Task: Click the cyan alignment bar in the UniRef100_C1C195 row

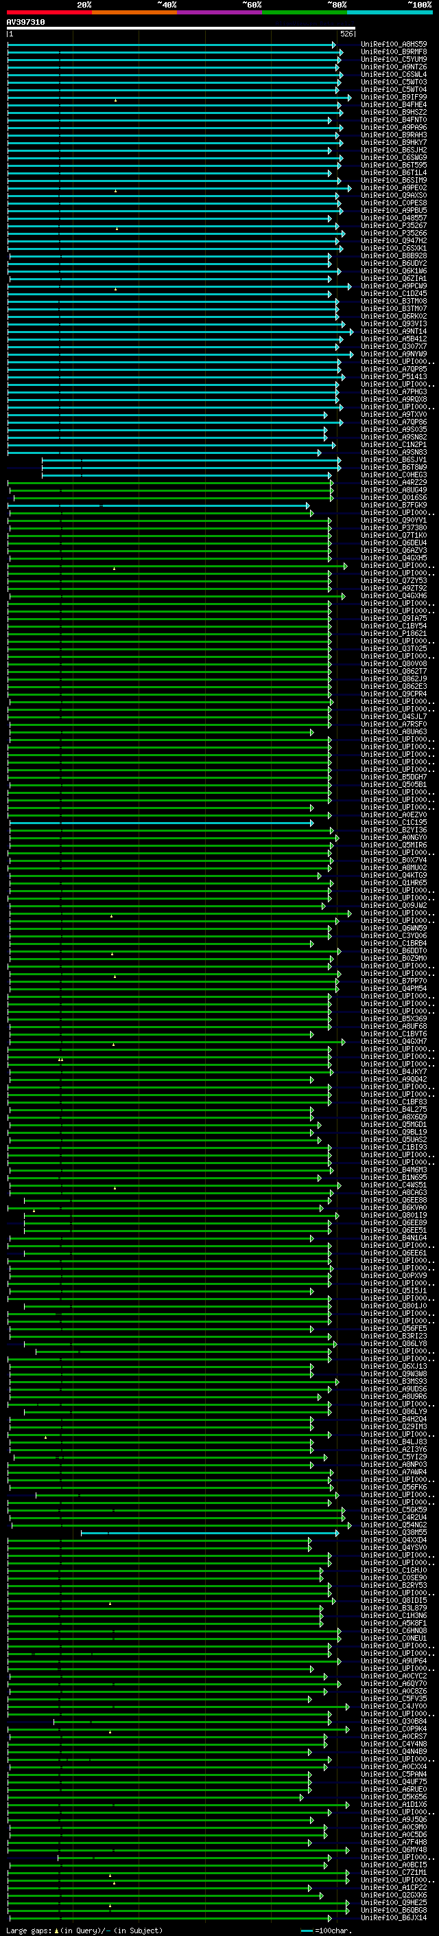Action: pos(162,823)
